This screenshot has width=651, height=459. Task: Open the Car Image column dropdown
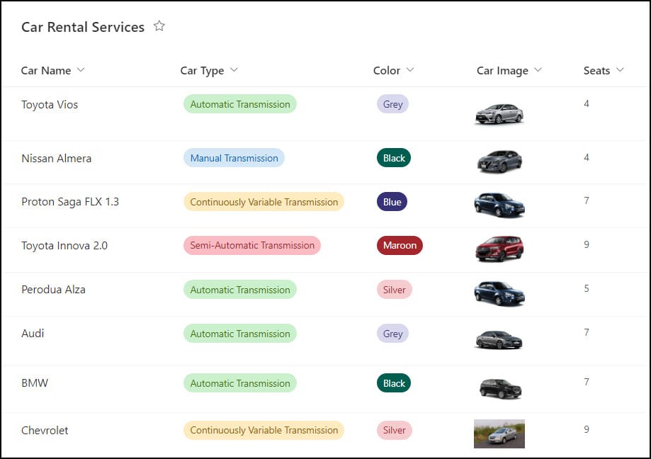(x=538, y=69)
